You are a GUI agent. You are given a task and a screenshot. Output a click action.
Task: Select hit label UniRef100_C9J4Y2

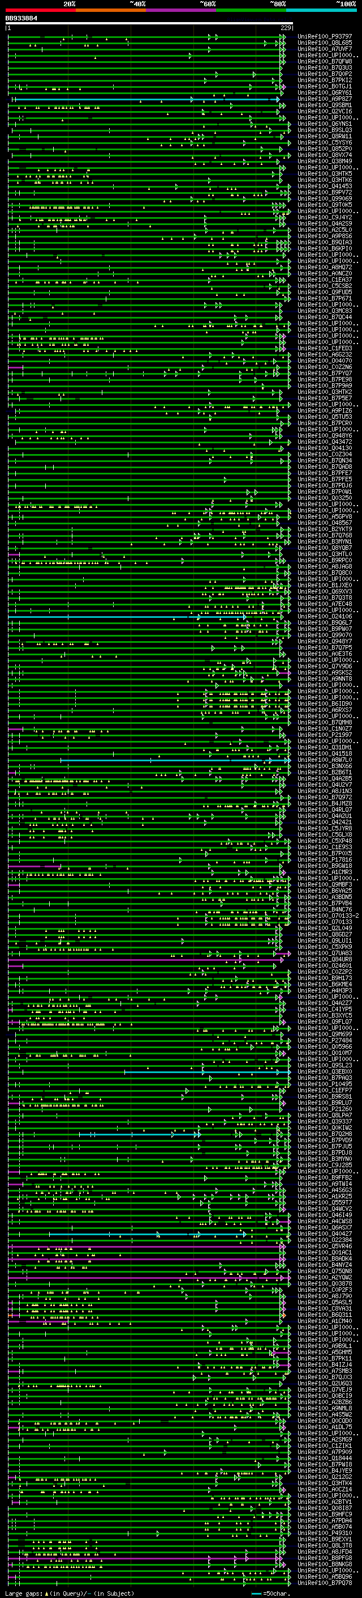coord(325,217)
